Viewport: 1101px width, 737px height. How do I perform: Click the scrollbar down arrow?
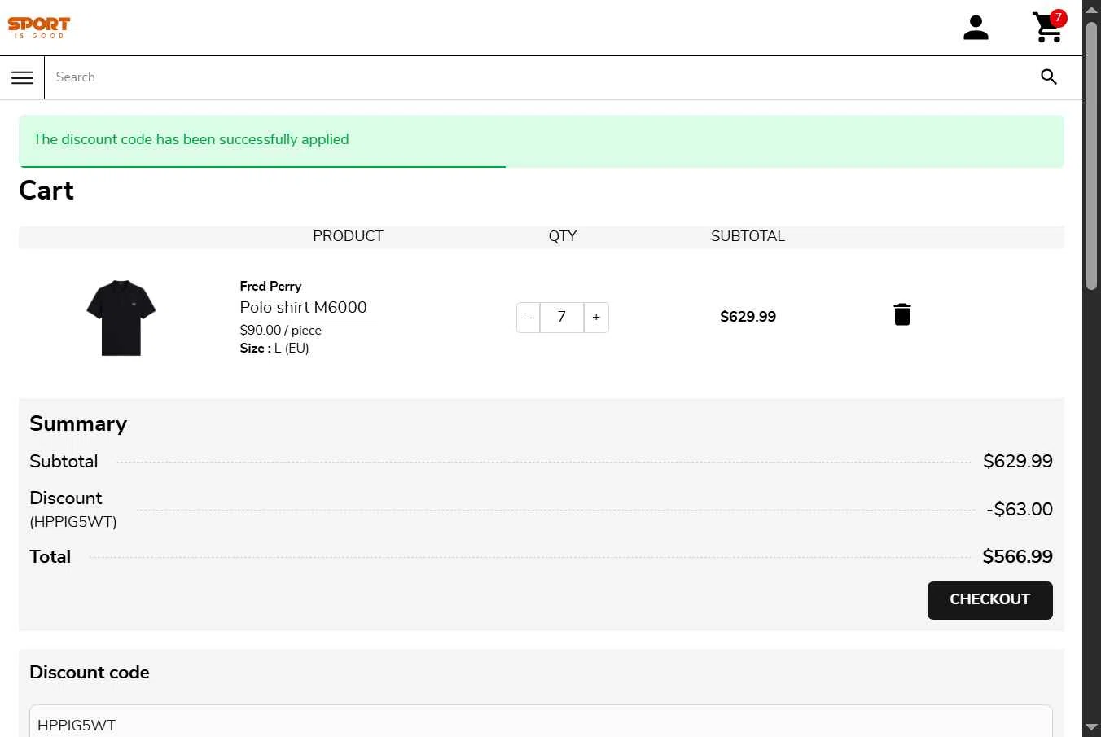(x=1091, y=727)
